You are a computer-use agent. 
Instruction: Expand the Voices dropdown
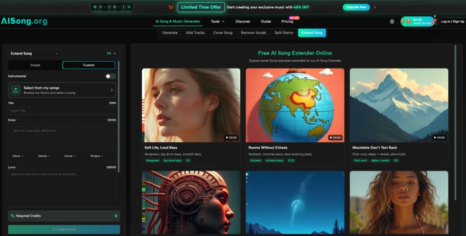[x=70, y=156]
